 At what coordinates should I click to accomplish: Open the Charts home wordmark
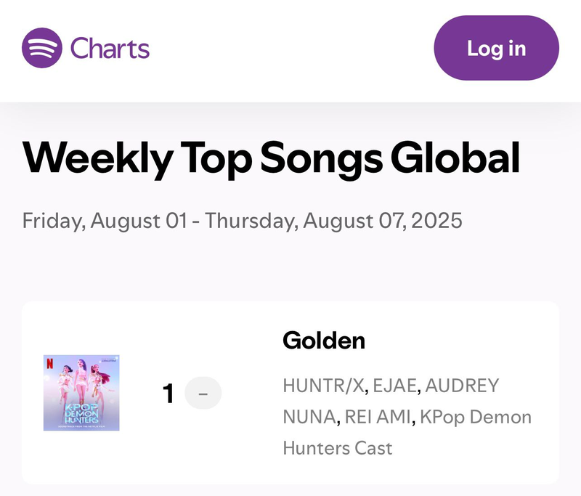tap(110, 49)
